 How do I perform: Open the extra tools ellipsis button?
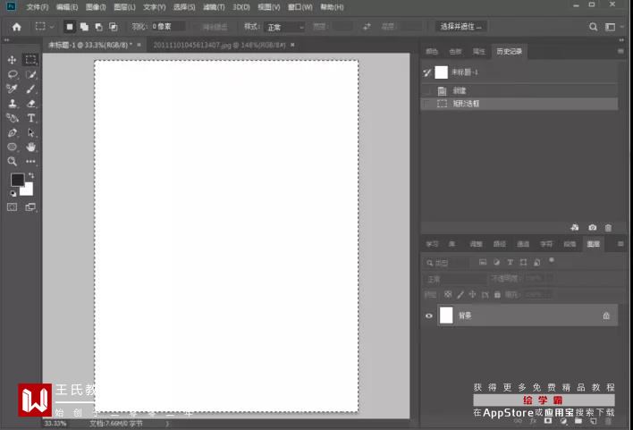pyautogui.click(x=30, y=162)
